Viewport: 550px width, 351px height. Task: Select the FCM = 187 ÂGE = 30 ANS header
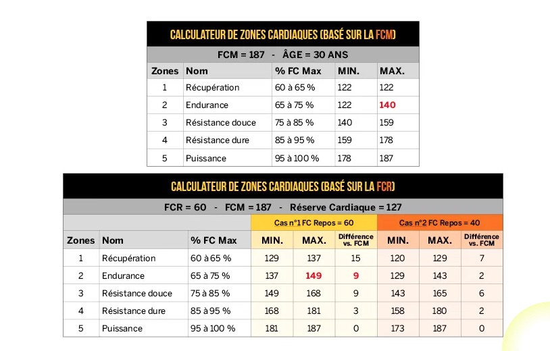(x=282, y=55)
